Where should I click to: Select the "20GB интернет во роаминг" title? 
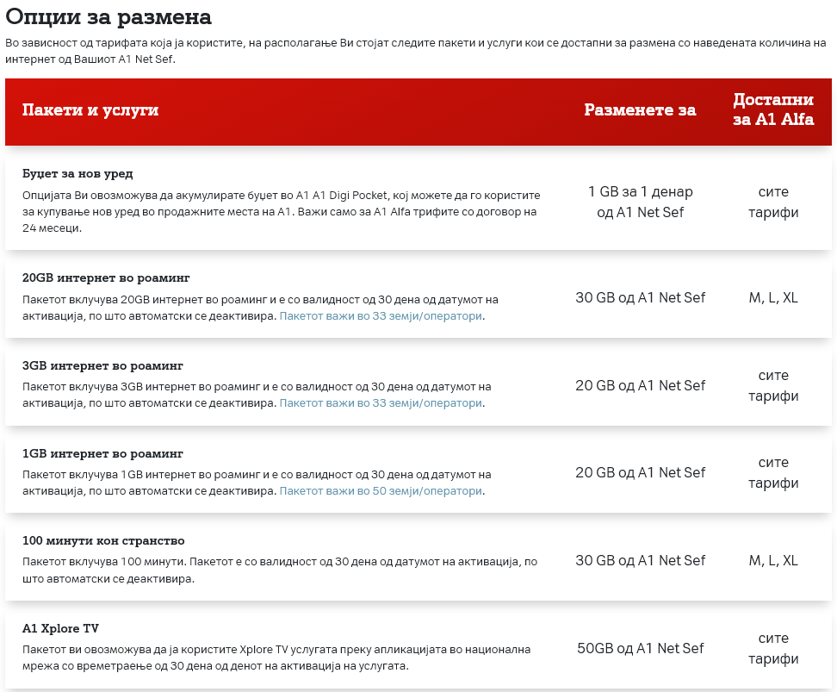pos(106,278)
